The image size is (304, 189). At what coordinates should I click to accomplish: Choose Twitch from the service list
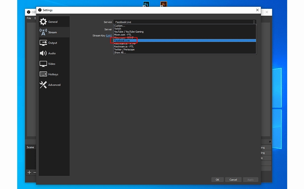pyautogui.click(x=118, y=29)
